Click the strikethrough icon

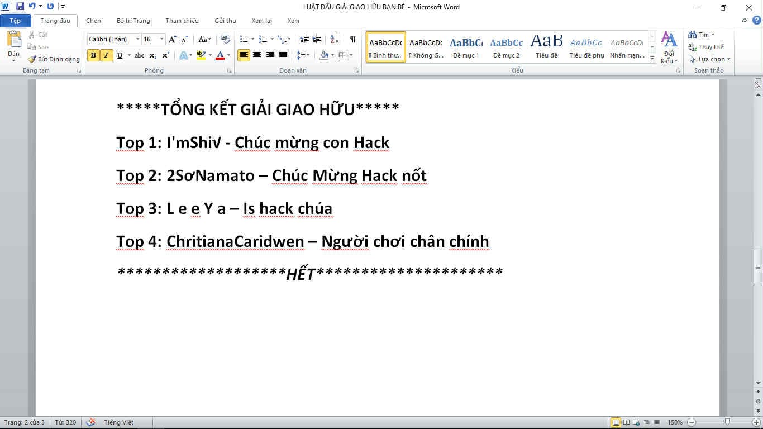140,55
